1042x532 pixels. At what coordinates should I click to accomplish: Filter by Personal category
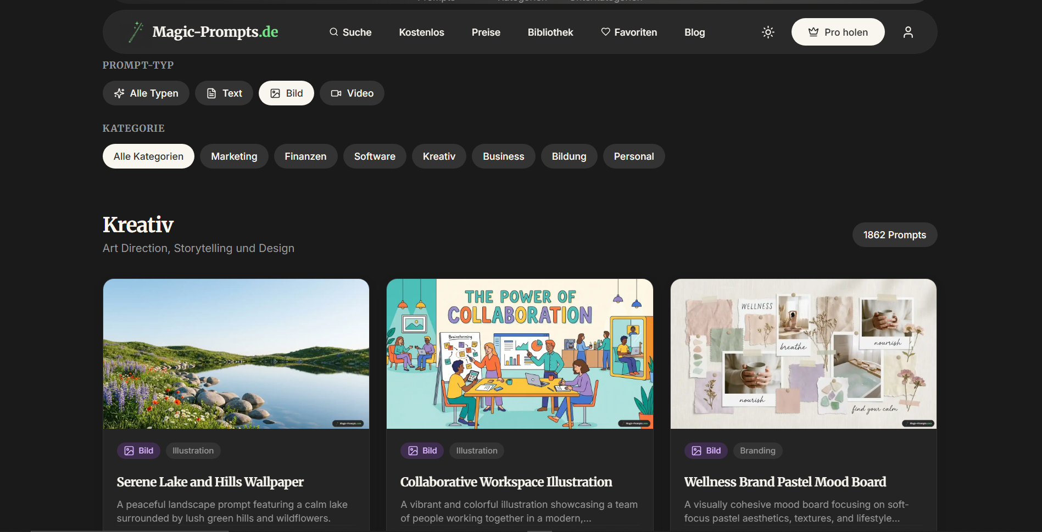pyautogui.click(x=634, y=156)
